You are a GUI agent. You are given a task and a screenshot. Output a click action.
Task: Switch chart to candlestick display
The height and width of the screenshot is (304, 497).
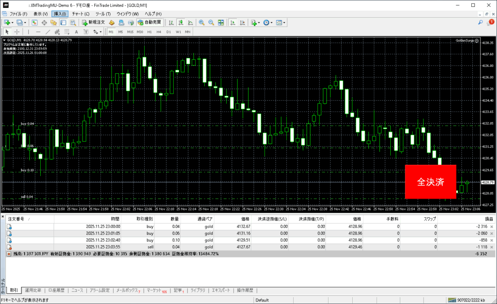point(181,23)
